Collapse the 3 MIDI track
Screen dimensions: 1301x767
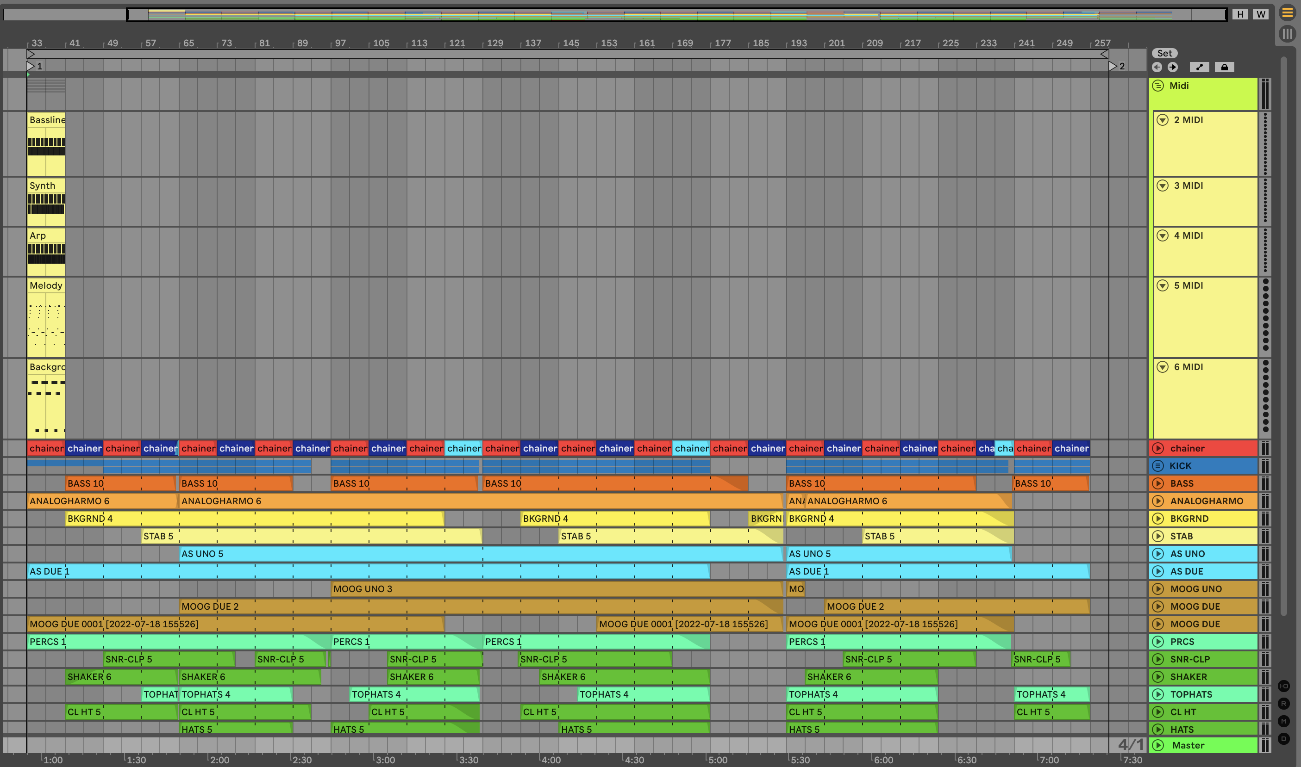(x=1163, y=186)
